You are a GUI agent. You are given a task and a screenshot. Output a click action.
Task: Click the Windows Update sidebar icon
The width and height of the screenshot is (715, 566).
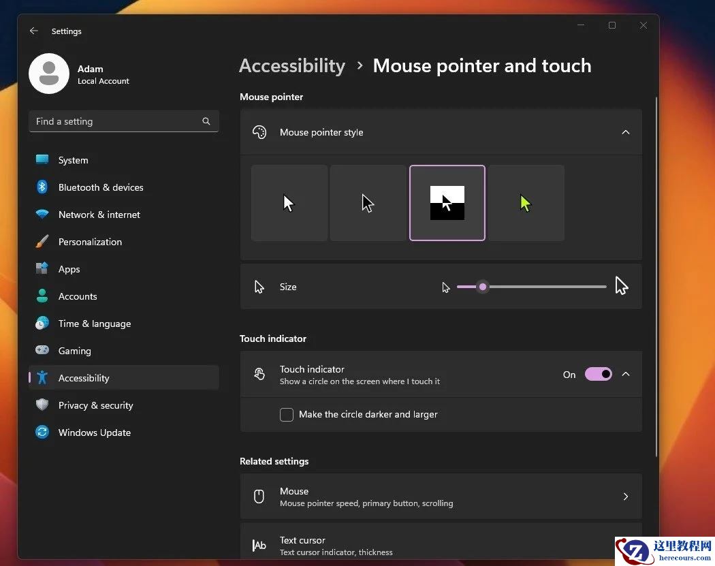pos(42,433)
